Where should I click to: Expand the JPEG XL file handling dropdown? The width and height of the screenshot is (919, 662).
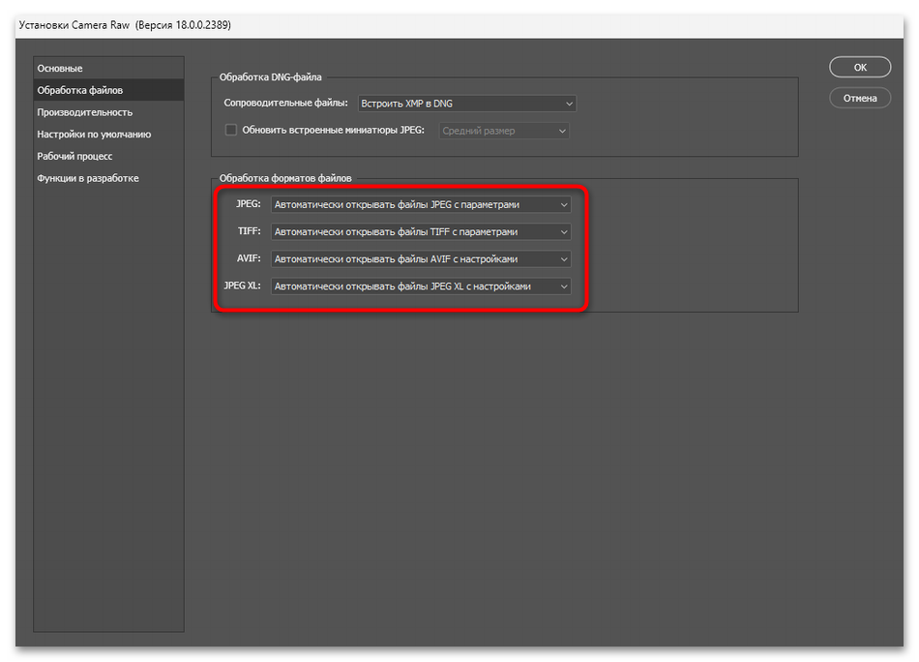coord(421,286)
